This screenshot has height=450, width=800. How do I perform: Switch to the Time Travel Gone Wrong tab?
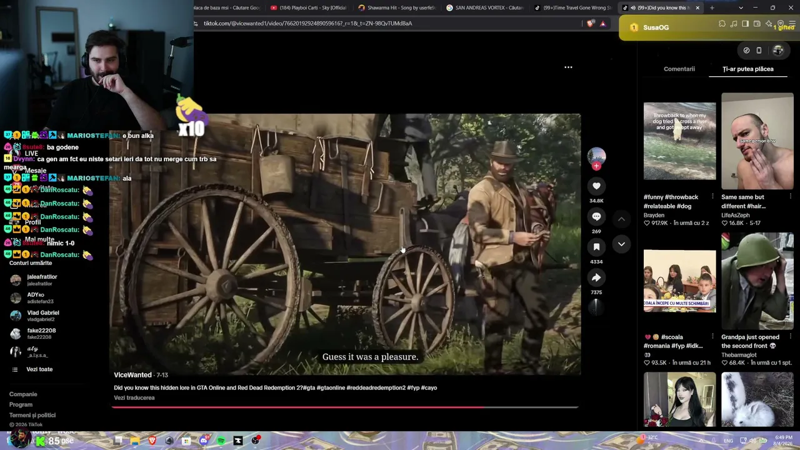click(x=572, y=7)
